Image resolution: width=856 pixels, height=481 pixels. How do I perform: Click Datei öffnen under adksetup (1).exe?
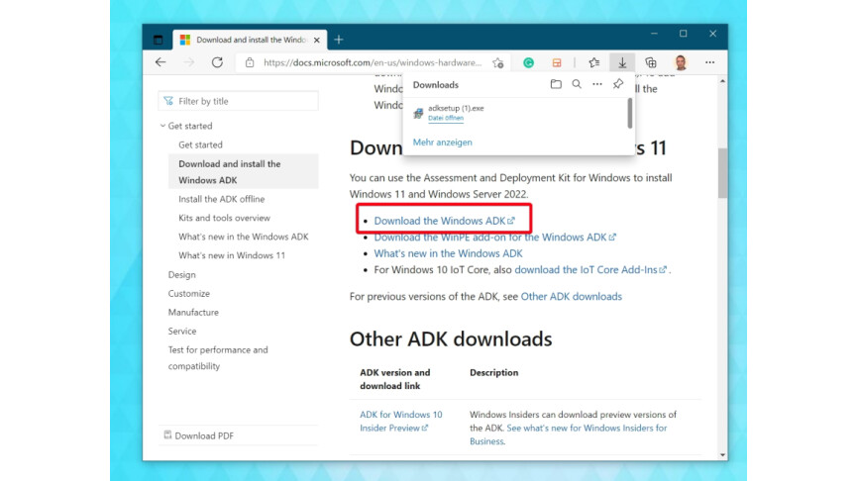click(446, 118)
